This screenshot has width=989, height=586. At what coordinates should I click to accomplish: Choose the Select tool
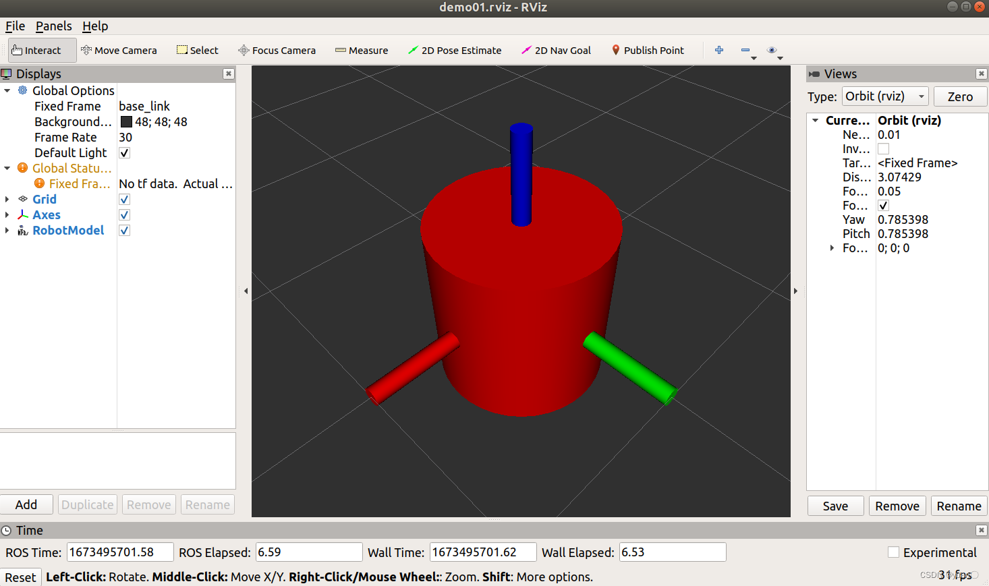[198, 51]
